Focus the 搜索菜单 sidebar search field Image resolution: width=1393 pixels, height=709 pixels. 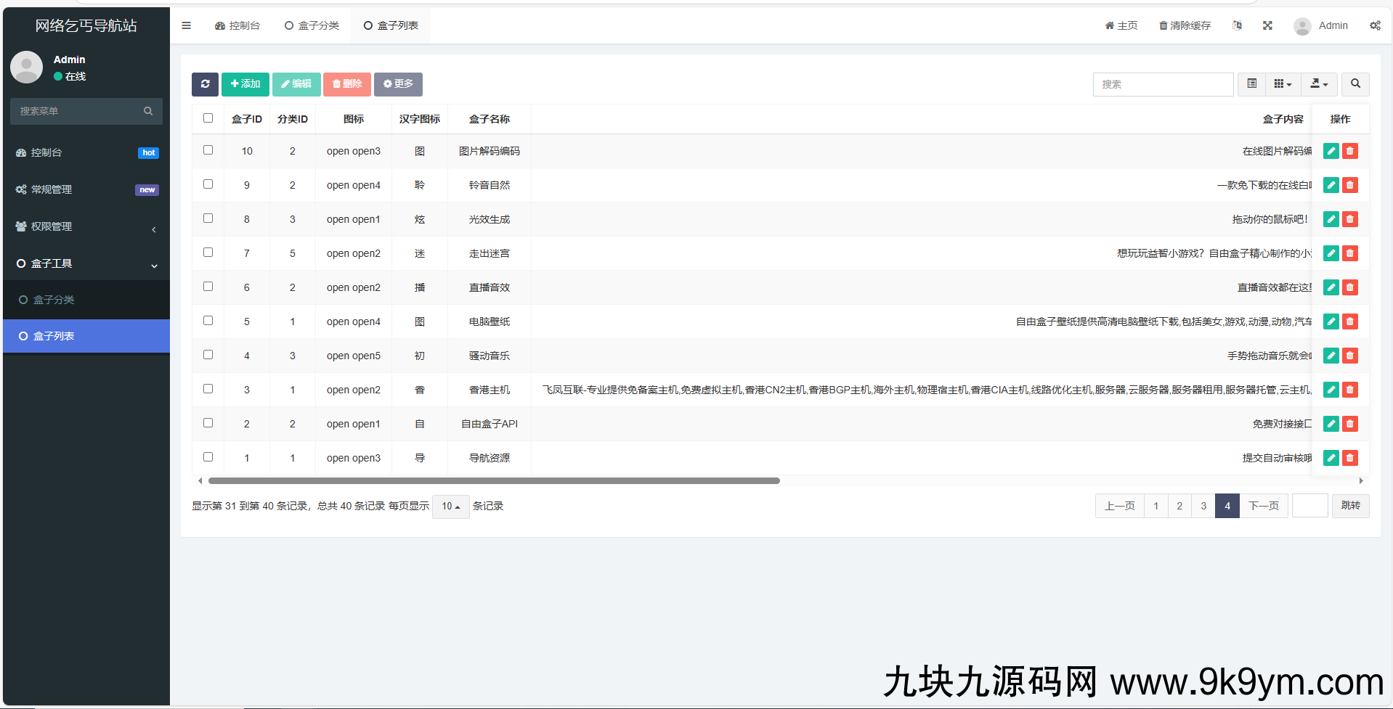point(76,111)
